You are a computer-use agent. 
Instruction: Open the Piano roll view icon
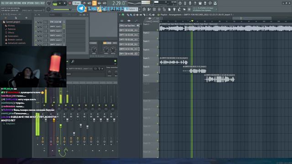(x=149, y=9)
